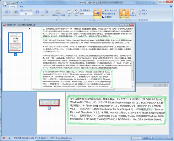Maximize the front PDF document window
The height and width of the screenshot is (141, 174).
[x=127, y=25]
